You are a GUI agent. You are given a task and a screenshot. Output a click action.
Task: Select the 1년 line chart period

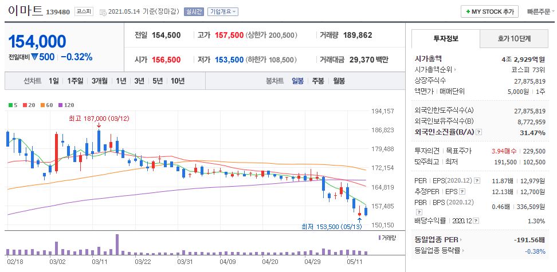(121, 81)
